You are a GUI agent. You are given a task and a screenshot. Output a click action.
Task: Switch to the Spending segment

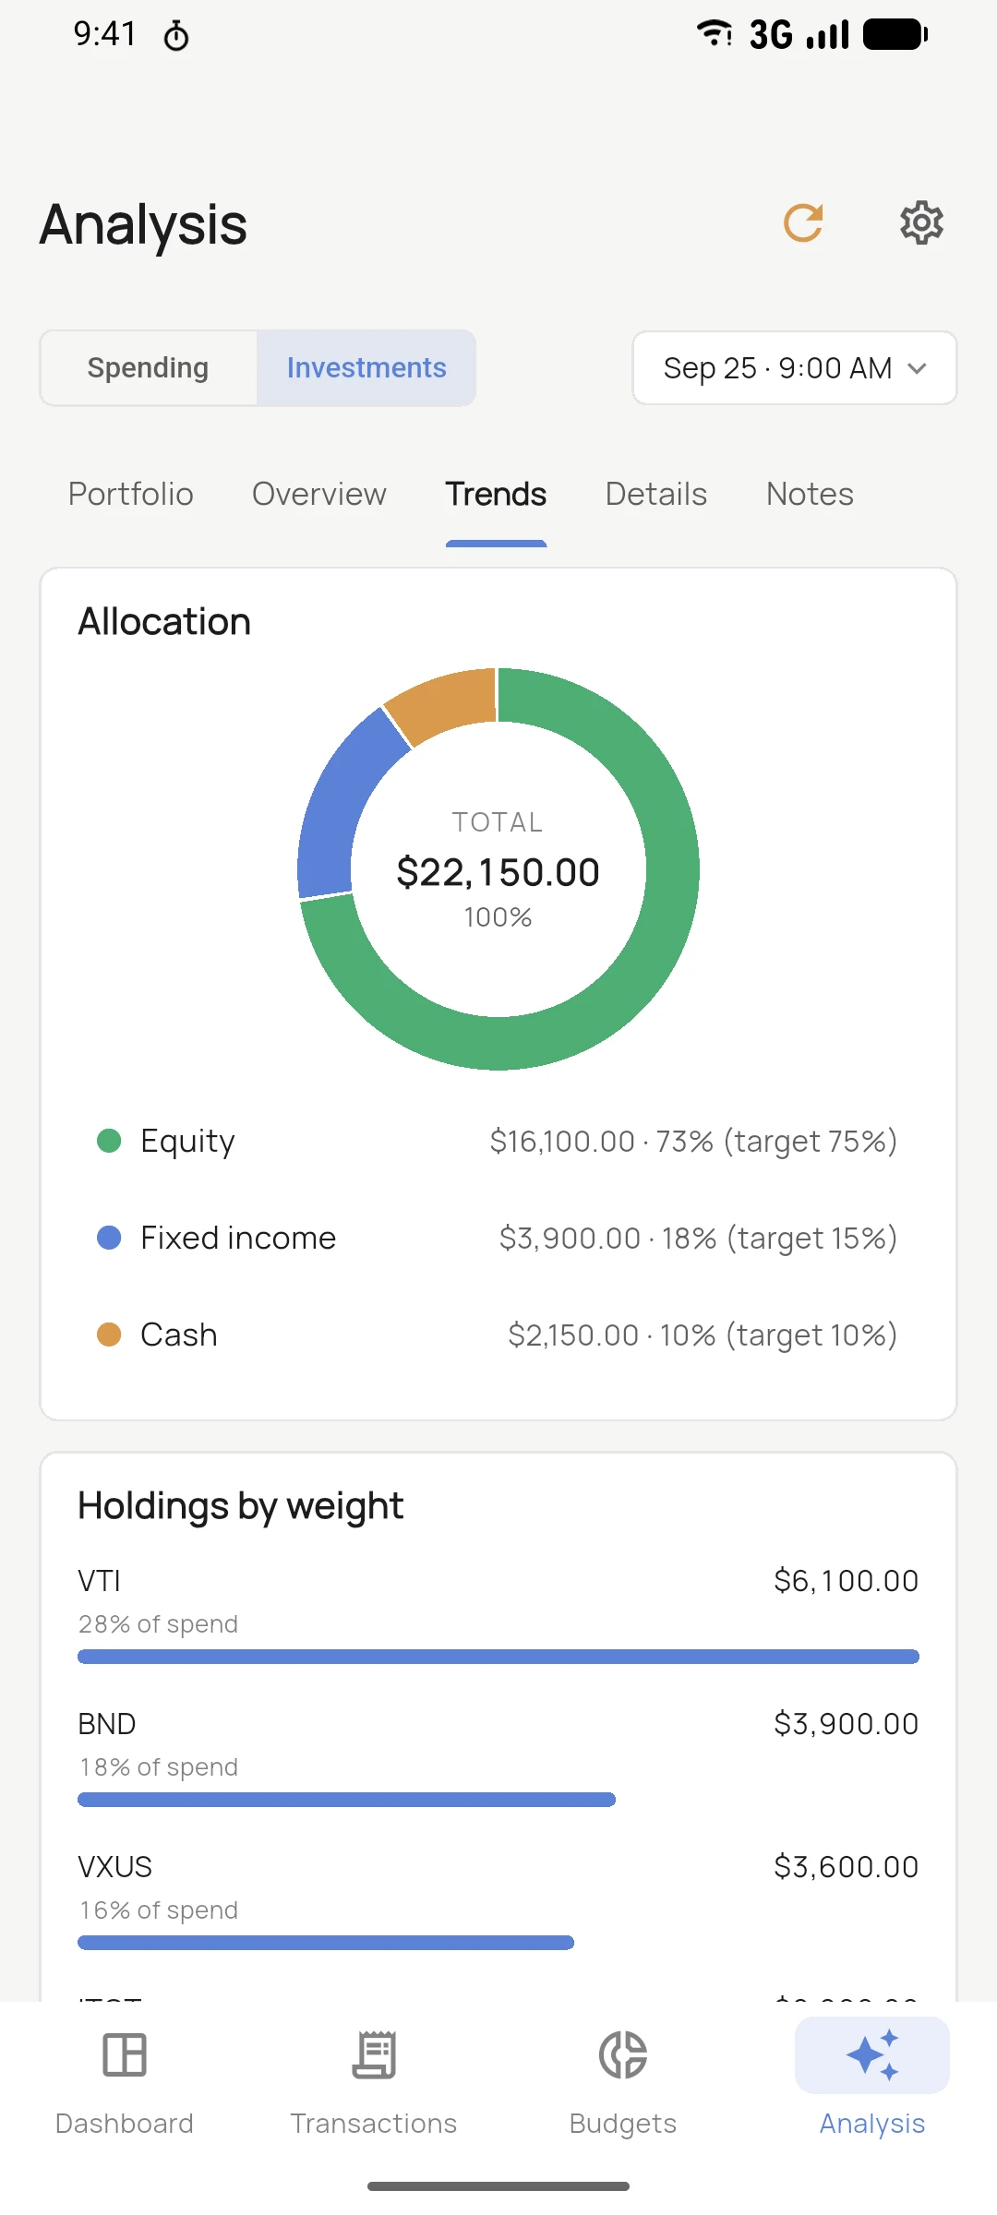(x=148, y=367)
